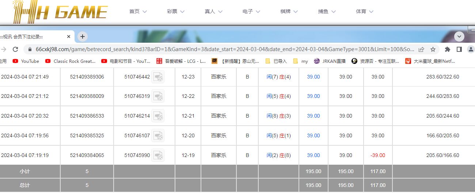Open the video replay icon for round 510746107
475x195 pixels.
click(x=158, y=136)
